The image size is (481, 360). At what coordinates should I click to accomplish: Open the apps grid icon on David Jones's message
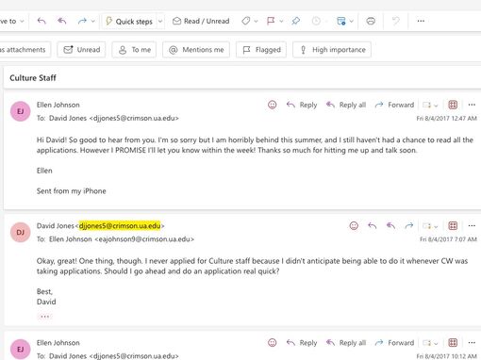coord(453,225)
